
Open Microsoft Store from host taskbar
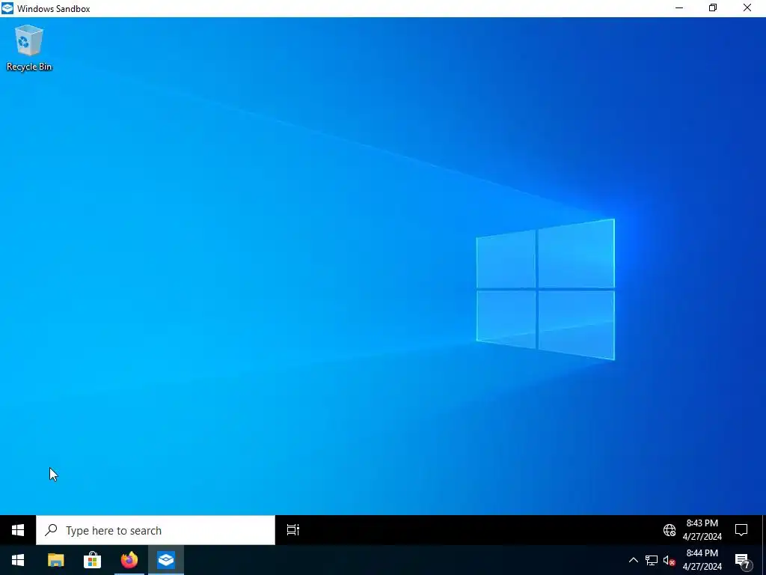pyautogui.click(x=92, y=560)
